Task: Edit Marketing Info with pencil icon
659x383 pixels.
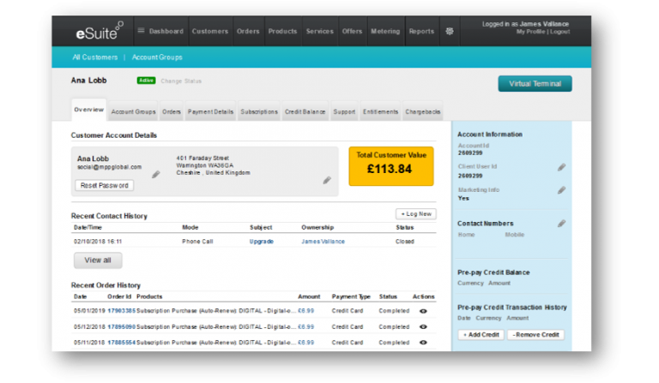Action: pyautogui.click(x=561, y=190)
